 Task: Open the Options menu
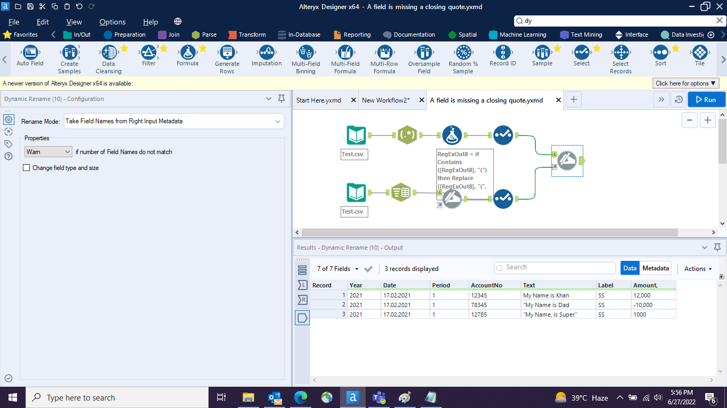click(x=112, y=22)
